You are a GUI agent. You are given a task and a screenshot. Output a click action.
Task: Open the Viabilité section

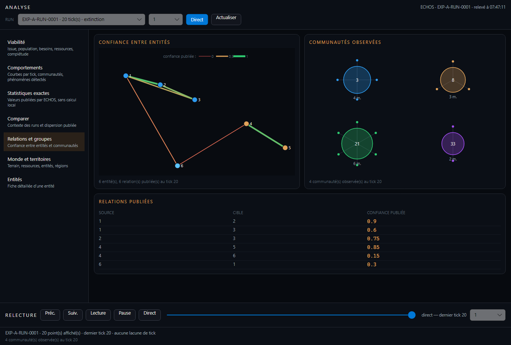click(44, 48)
